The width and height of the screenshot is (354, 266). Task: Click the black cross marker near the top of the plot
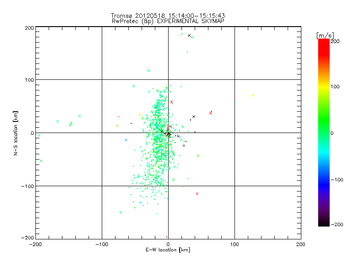point(189,35)
